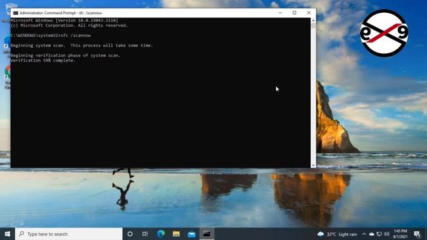Click the OneDrive cloud tray icon
This screenshot has width=427, height=240.
point(372,234)
